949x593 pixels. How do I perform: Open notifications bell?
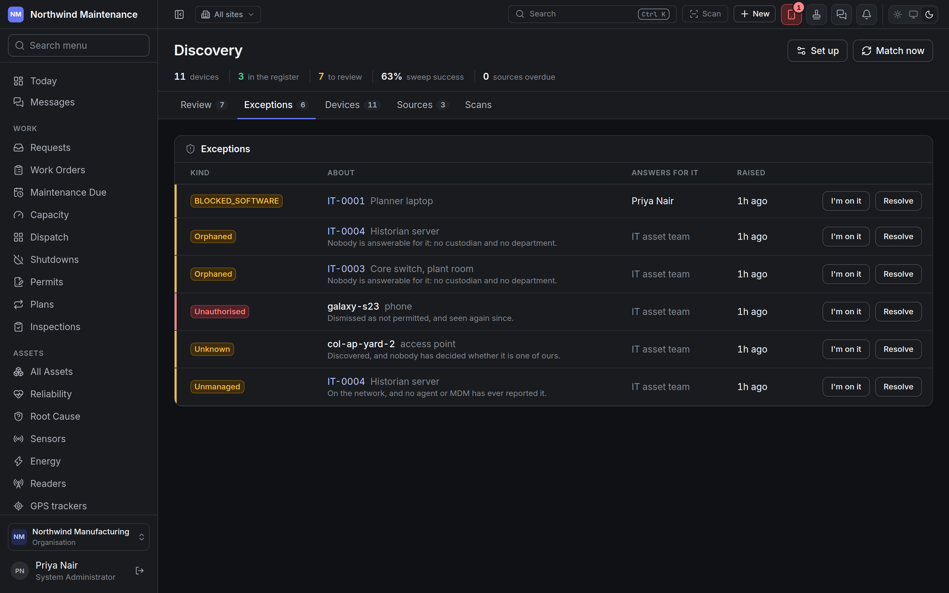tap(867, 14)
